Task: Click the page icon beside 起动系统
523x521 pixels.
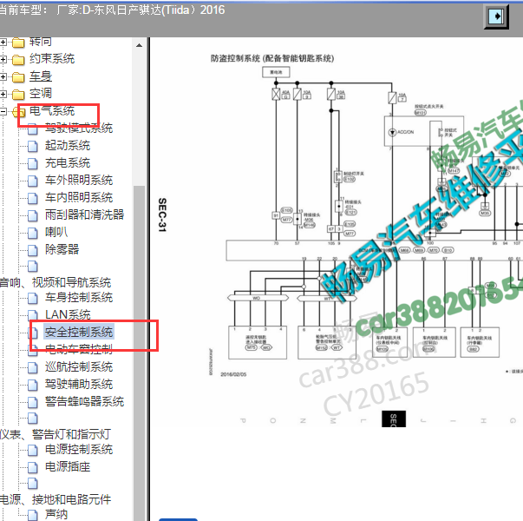Action: pos(33,146)
